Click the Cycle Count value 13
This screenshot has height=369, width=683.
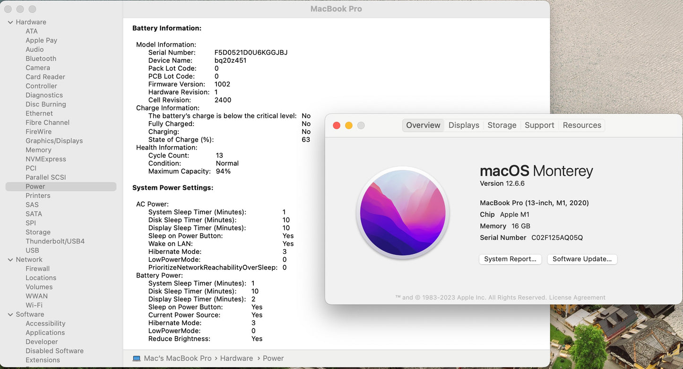219,155
